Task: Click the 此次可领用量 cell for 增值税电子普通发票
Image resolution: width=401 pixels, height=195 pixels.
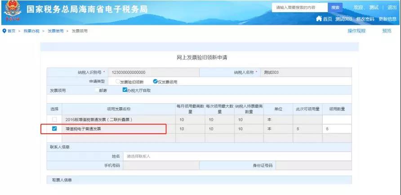Action: tap(307, 129)
